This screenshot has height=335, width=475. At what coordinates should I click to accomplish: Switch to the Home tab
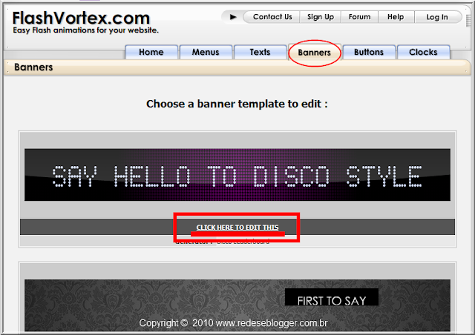(151, 52)
